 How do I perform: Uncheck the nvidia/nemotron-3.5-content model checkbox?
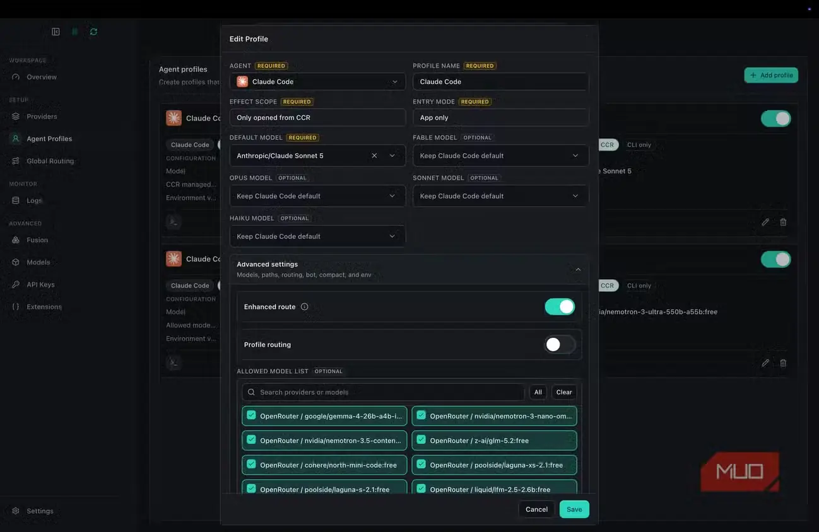click(251, 440)
